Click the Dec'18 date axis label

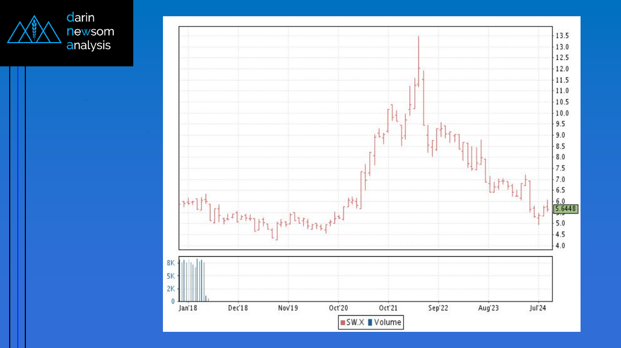point(238,309)
